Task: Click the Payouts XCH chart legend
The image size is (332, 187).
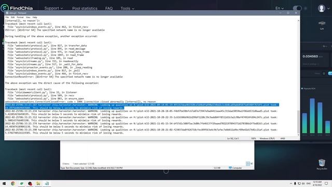Action: pos(308,89)
